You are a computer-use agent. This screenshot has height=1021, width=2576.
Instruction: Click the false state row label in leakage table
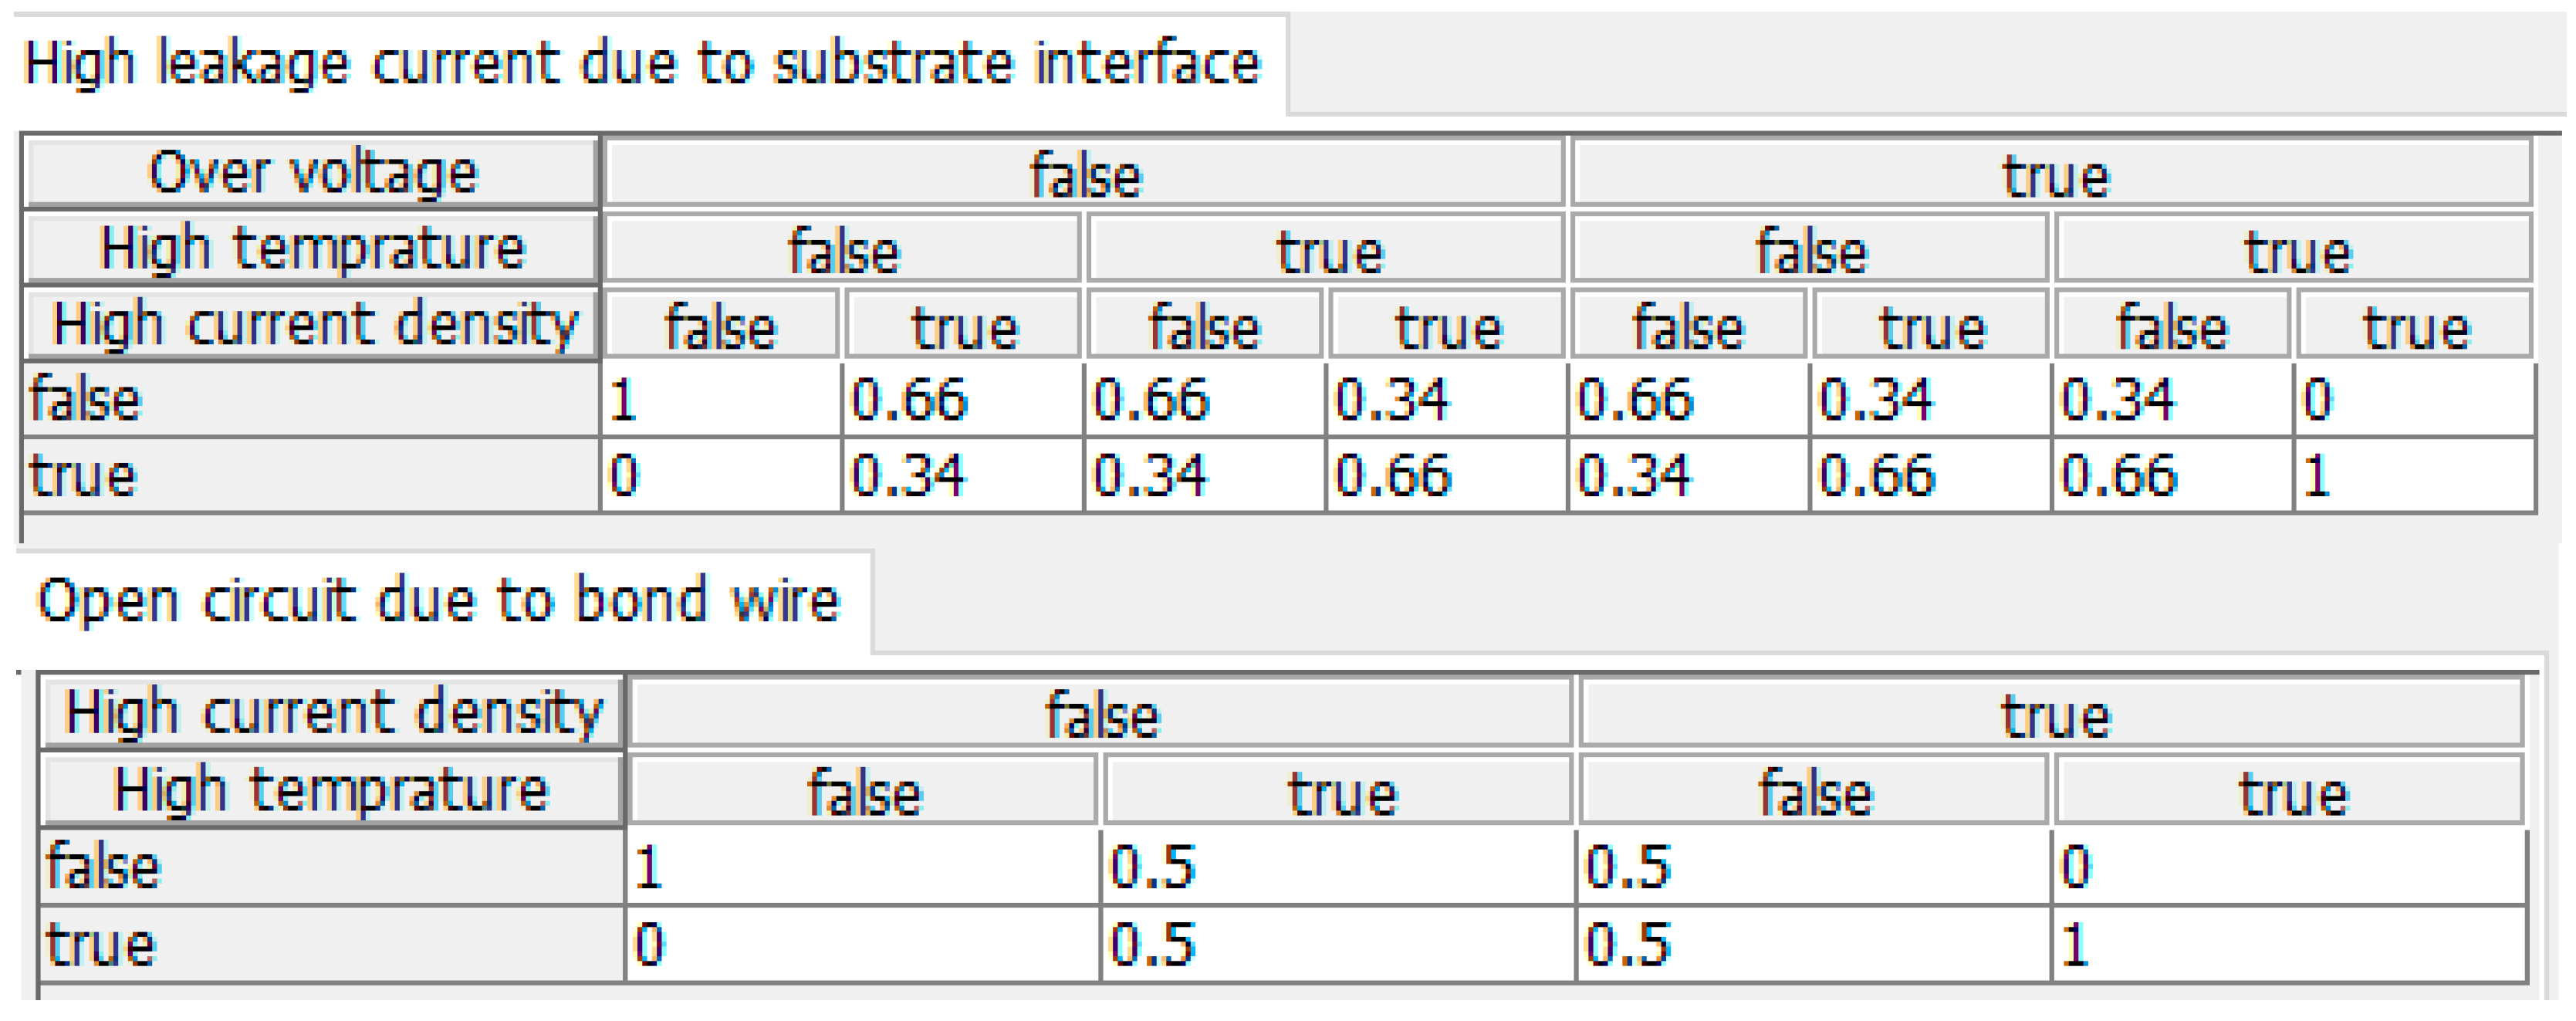(310, 399)
